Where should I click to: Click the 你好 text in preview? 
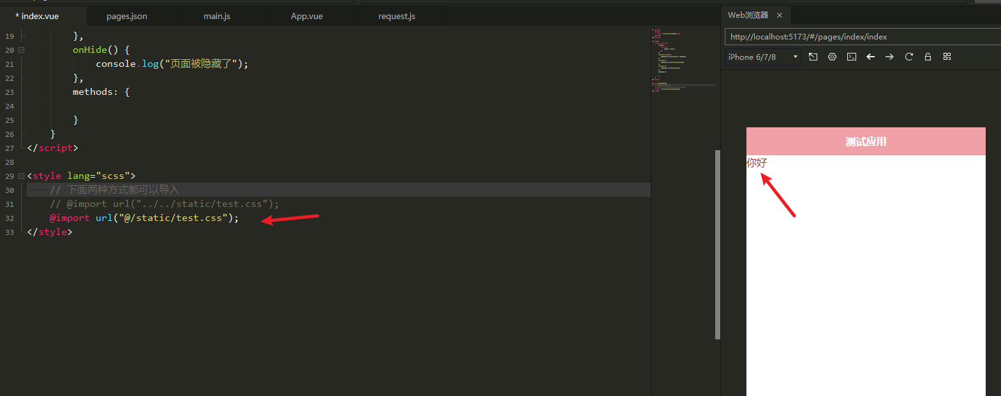tap(757, 163)
